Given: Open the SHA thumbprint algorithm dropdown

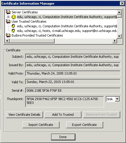Looking at the screenshot, I should click(117, 99).
